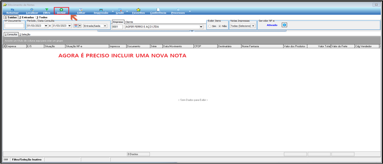
Task: Sort by the CFOP column header
Action: click(205, 46)
